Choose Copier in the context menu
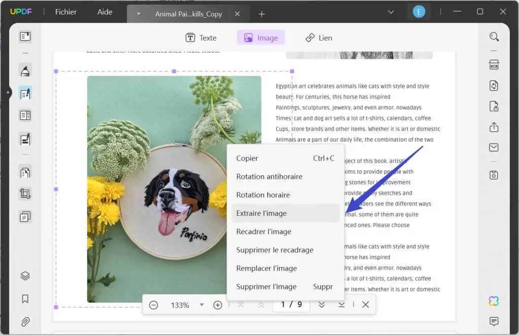519x335 pixels. point(286,158)
